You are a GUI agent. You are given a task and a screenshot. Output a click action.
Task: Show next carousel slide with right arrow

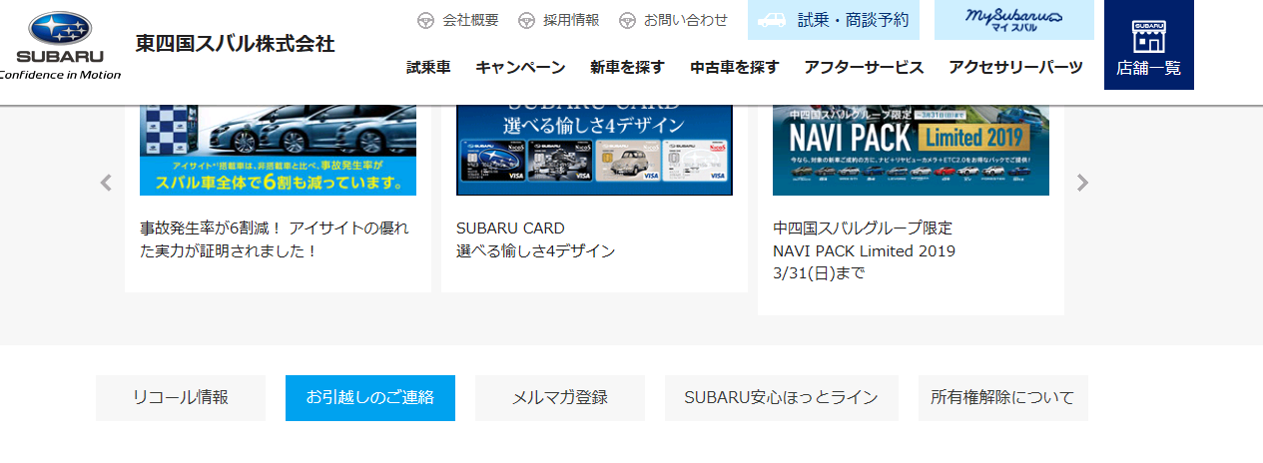tap(1082, 183)
